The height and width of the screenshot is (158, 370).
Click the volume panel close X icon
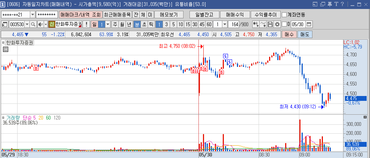[x=365, y=117]
